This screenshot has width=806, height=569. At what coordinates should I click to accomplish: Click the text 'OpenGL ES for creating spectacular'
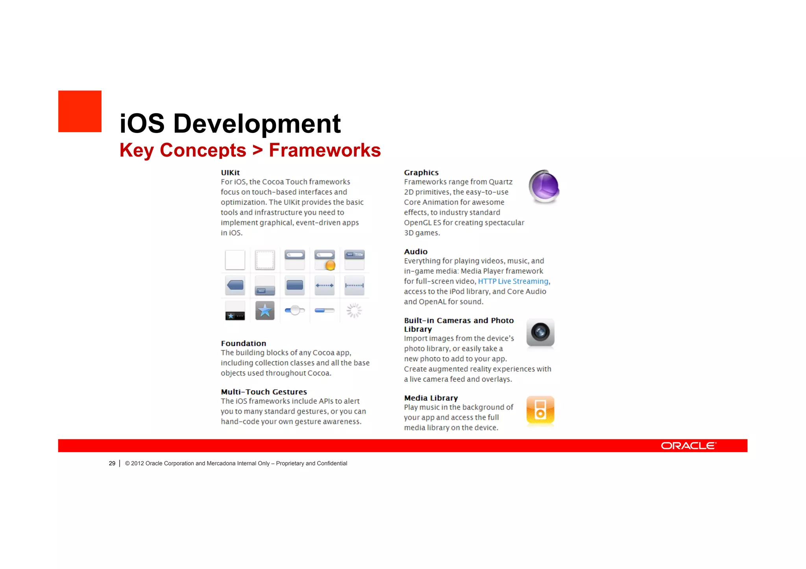pos(464,223)
